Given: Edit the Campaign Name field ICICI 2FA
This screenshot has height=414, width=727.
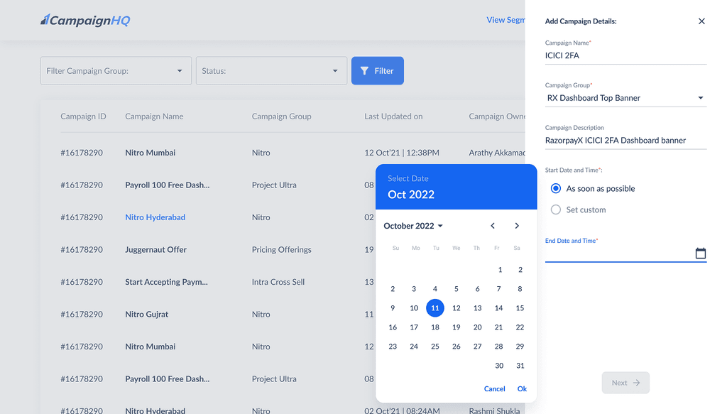Looking at the screenshot, I should [625, 55].
